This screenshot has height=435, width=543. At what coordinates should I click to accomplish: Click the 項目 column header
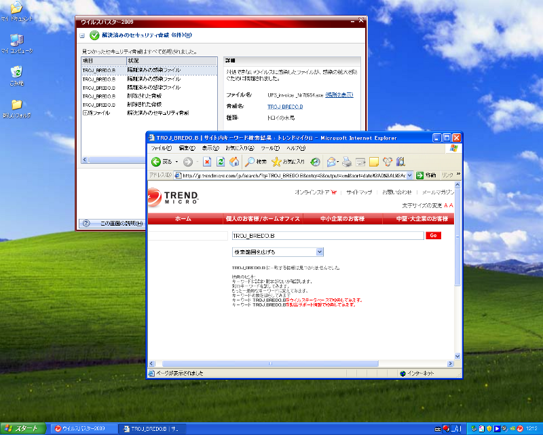104,60
